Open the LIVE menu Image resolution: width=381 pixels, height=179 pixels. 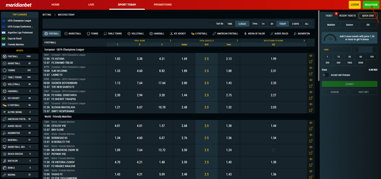[91, 5]
